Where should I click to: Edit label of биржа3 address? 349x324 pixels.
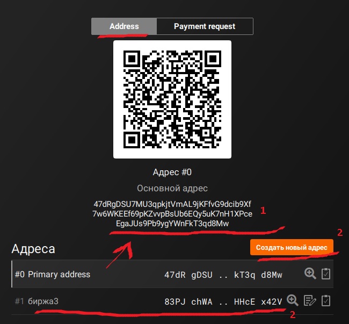coord(310,300)
